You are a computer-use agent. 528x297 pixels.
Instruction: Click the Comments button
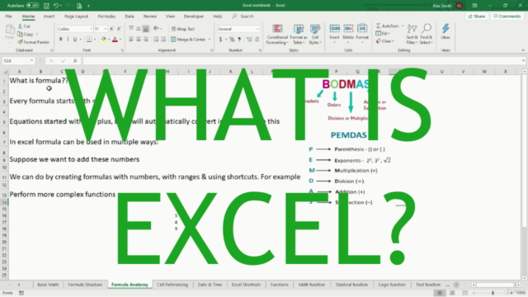[x=507, y=16]
